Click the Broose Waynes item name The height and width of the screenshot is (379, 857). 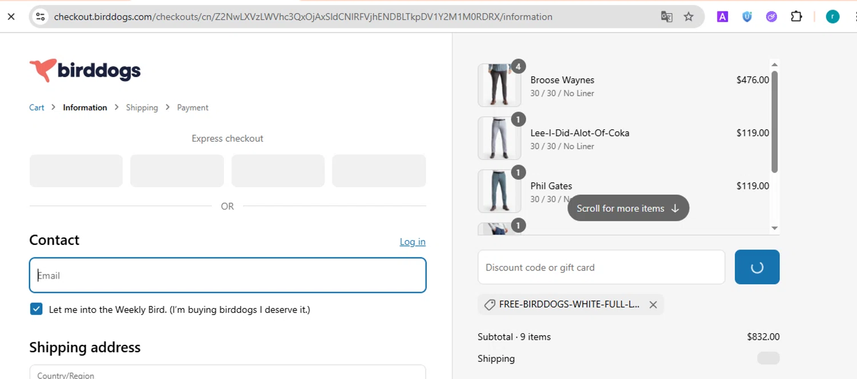tap(562, 80)
